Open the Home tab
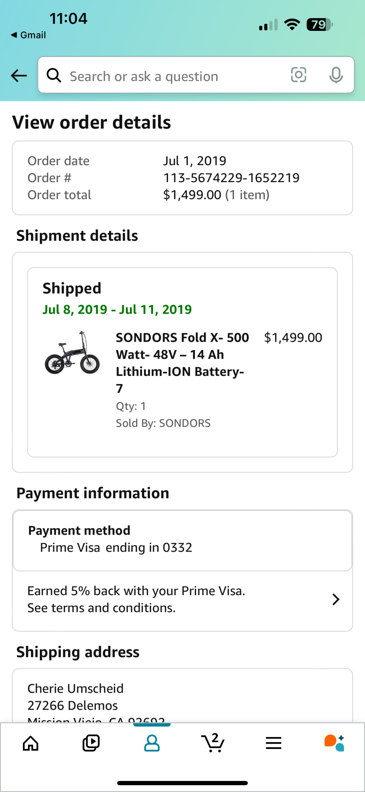This screenshot has width=365, height=792. 30,743
